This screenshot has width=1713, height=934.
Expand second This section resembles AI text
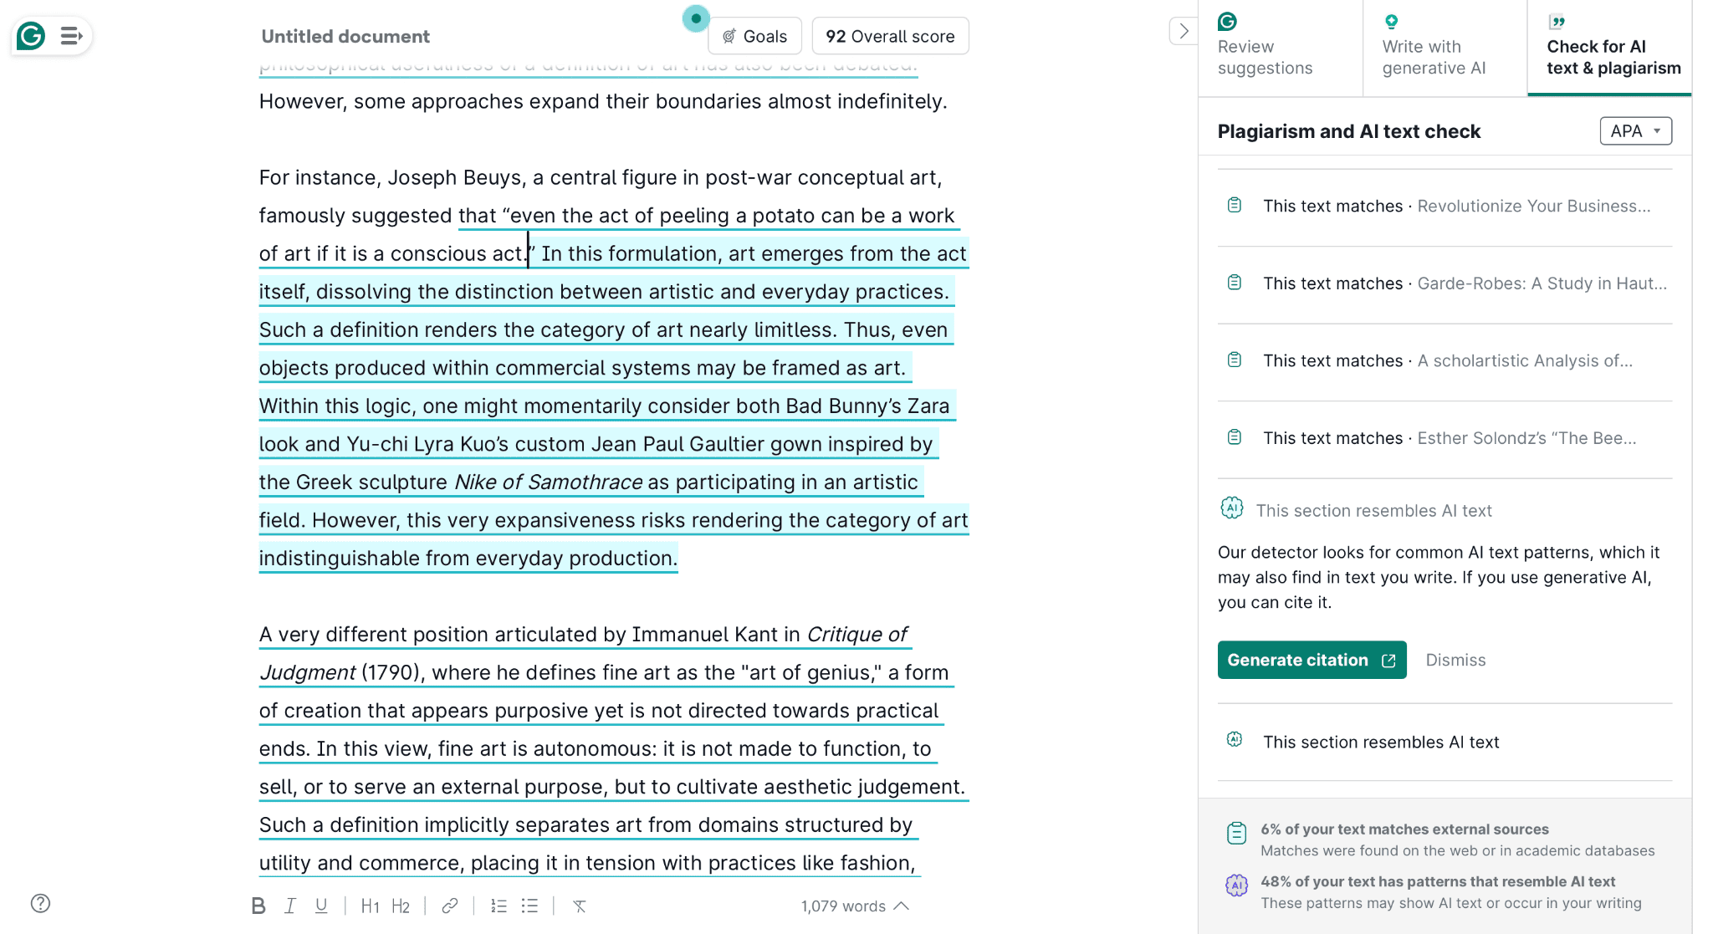pyautogui.click(x=1445, y=743)
